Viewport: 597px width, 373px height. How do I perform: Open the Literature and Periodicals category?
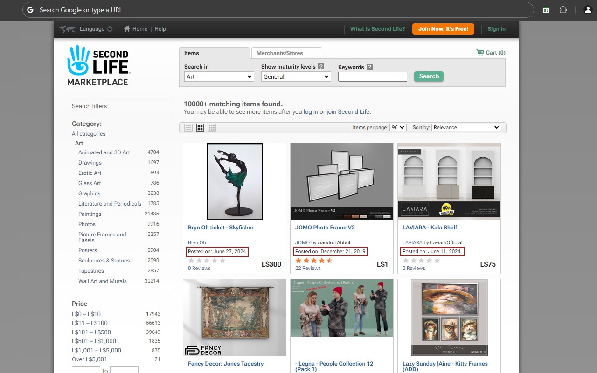110,204
